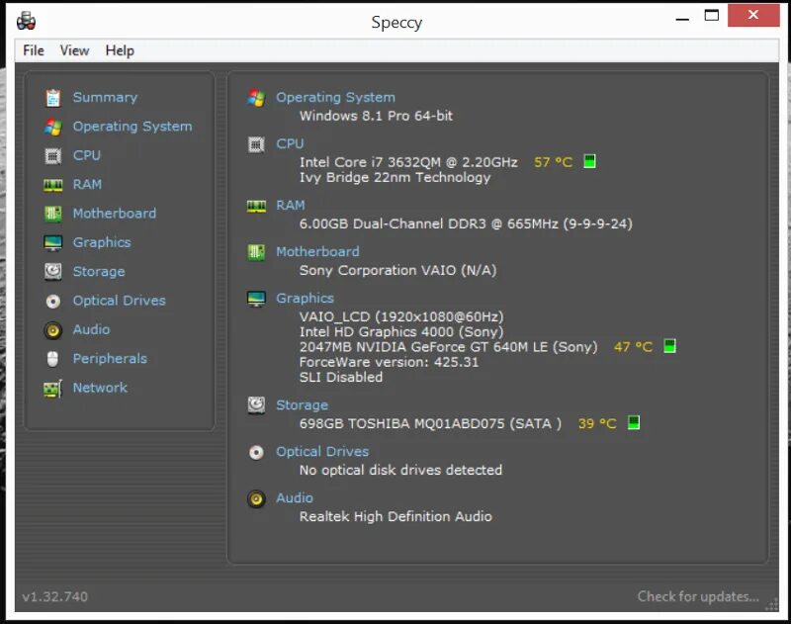Open the Optical Drives heading link
Screen dimensions: 791x624
click(x=322, y=452)
